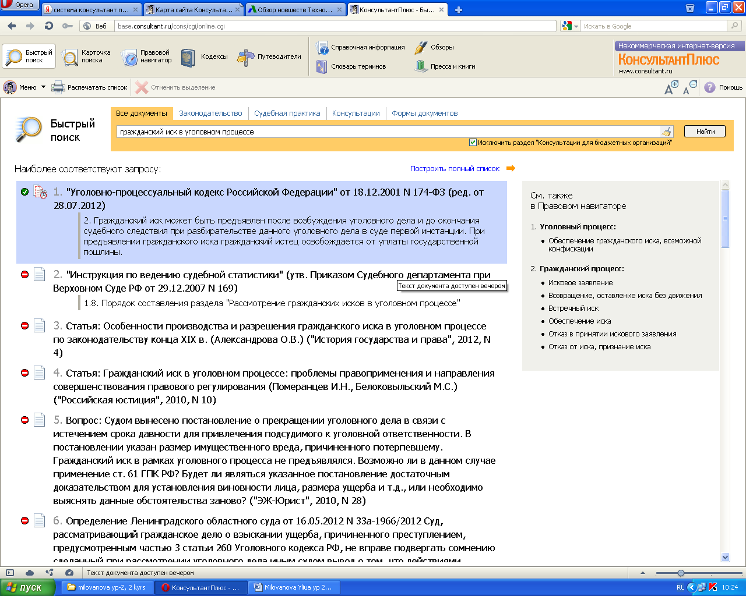Click the Искать в Google search field
The width and height of the screenshot is (746, 596).
tap(653, 26)
